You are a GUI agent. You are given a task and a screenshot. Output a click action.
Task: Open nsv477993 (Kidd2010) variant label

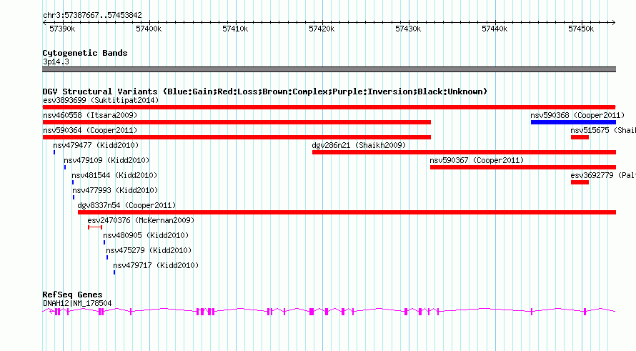pos(115,190)
